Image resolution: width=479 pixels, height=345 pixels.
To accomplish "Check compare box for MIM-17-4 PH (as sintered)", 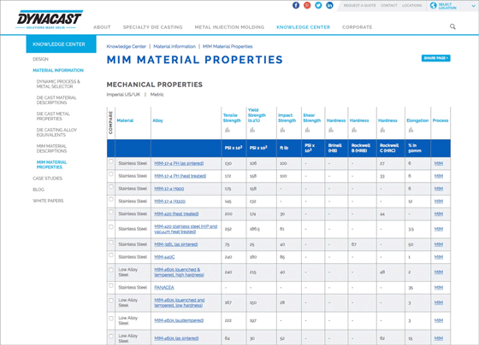I will [x=111, y=161].
